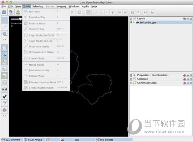
Task: Toggle the Filter funnel panel icon
Action: click(5, 103)
